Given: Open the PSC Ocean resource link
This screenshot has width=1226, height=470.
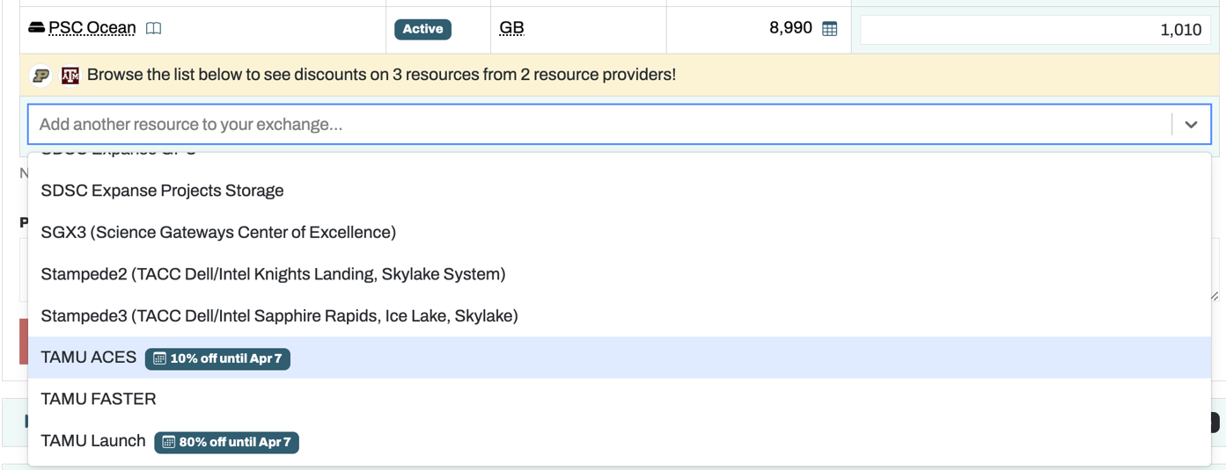Looking at the screenshot, I should [x=92, y=28].
